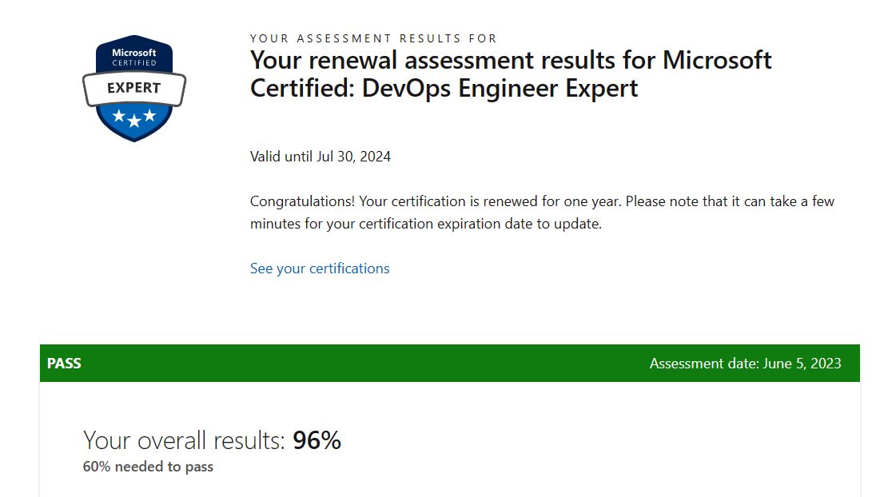Viewport: 876px width, 497px height.
Task: Click the DevOps Engineer Expert results heading
Action: point(511,74)
